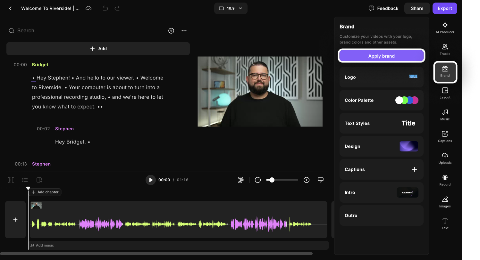This screenshot has height=260, width=480.
Task: Open the Logo brand setting
Action: [x=381, y=77]
